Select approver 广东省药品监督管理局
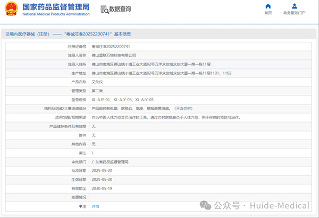Viewport: 319px width, 218px height. (x=110, y=162)
